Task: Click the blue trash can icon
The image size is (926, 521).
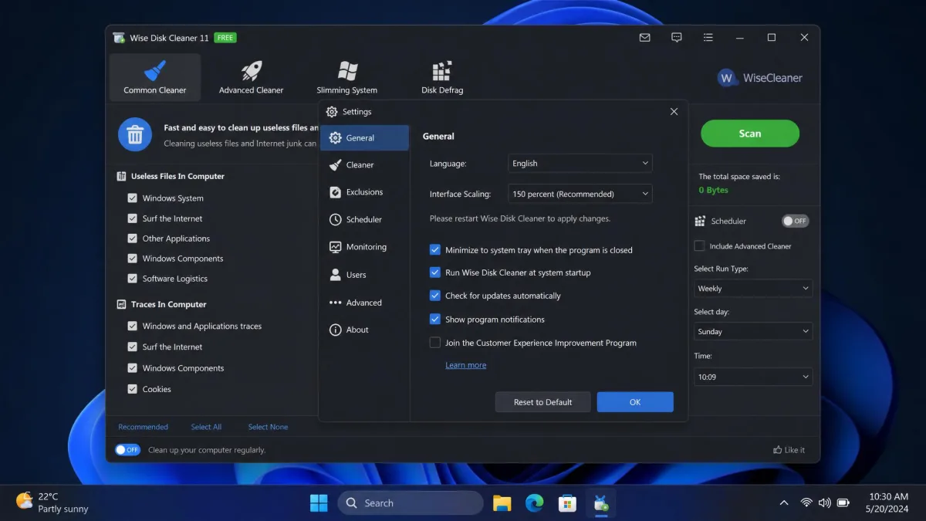Action: (x=135, y=135)
